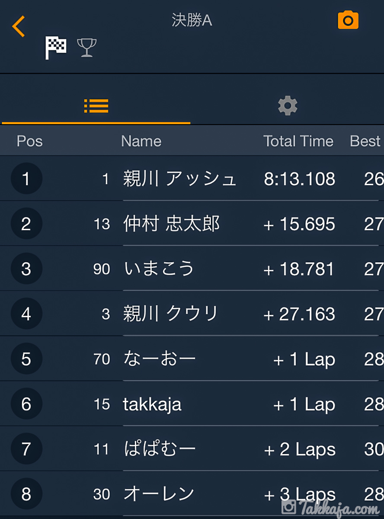
Task: Switch to the results list tab
Action: click(x=96, y=106)
